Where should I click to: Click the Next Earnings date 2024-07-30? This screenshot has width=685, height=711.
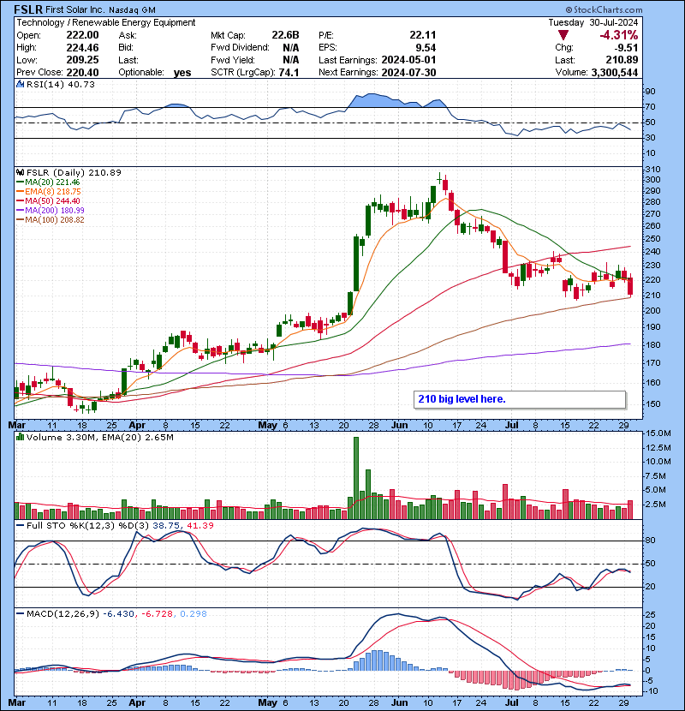pos(409,72)
